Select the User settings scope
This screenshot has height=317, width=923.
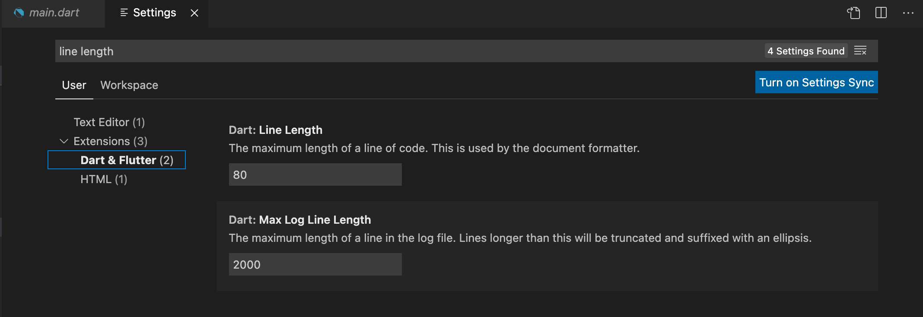[x=74, y=85]
